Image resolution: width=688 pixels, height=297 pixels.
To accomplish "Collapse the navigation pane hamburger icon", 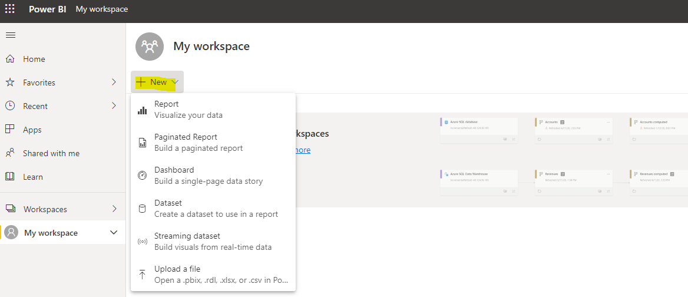I will (10, 35).
